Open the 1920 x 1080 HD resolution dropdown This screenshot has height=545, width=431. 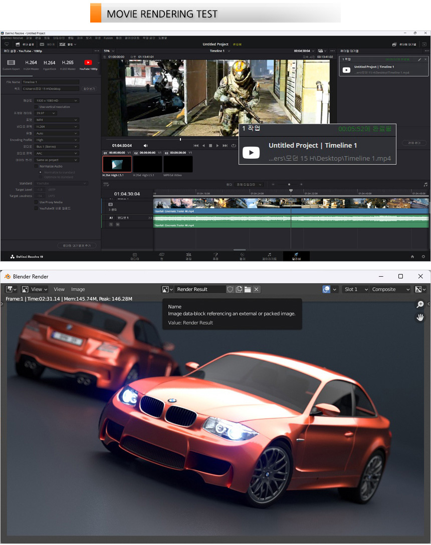coord(57,101)
